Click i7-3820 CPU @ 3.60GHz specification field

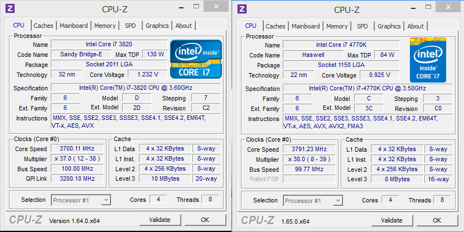(136, 88)
